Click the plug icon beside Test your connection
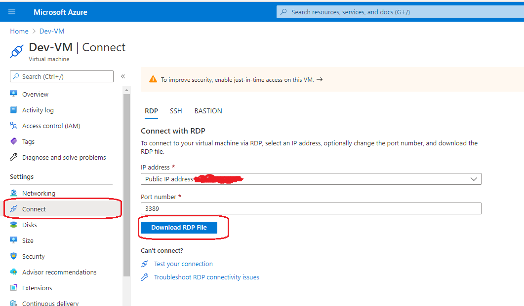The height and width of the screenshot is (306, 524). click(x=144, y=264)
